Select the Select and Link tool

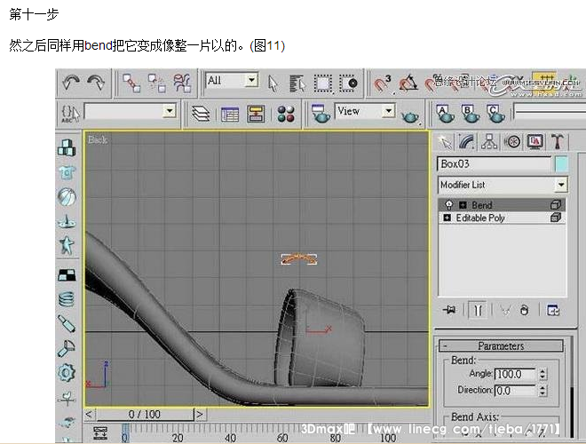[x=131, y=83]
